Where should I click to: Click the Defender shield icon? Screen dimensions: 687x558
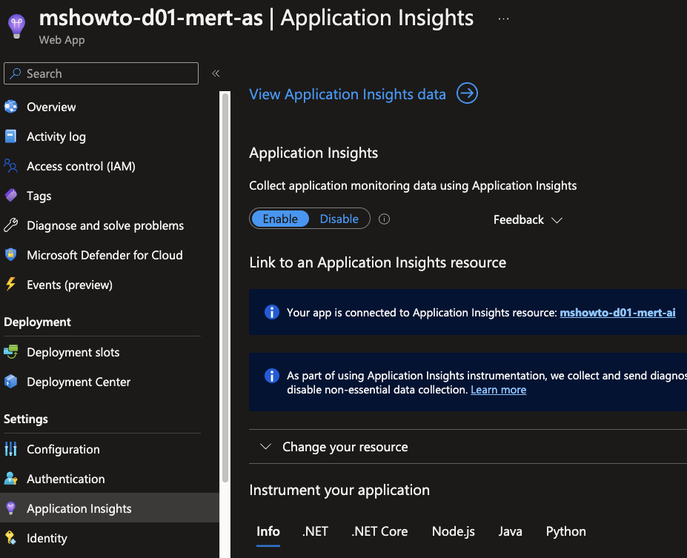(x=11, y=254)
